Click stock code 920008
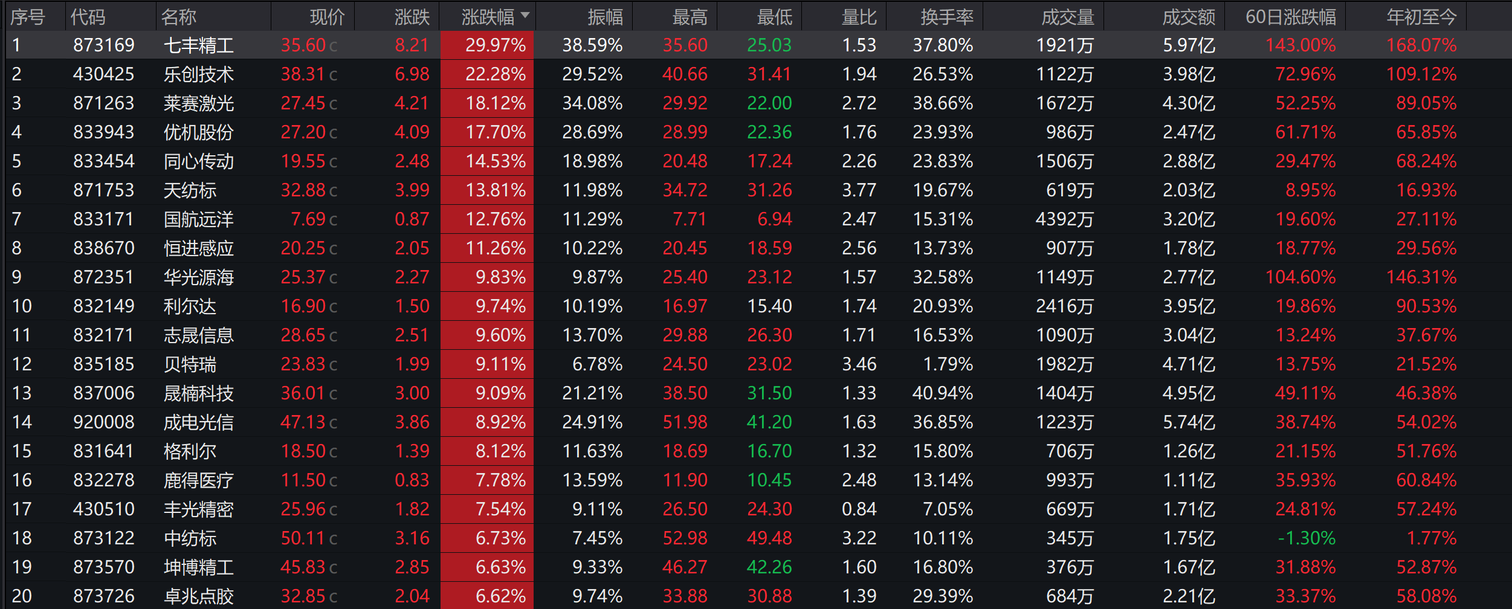 tap(104, 422)
